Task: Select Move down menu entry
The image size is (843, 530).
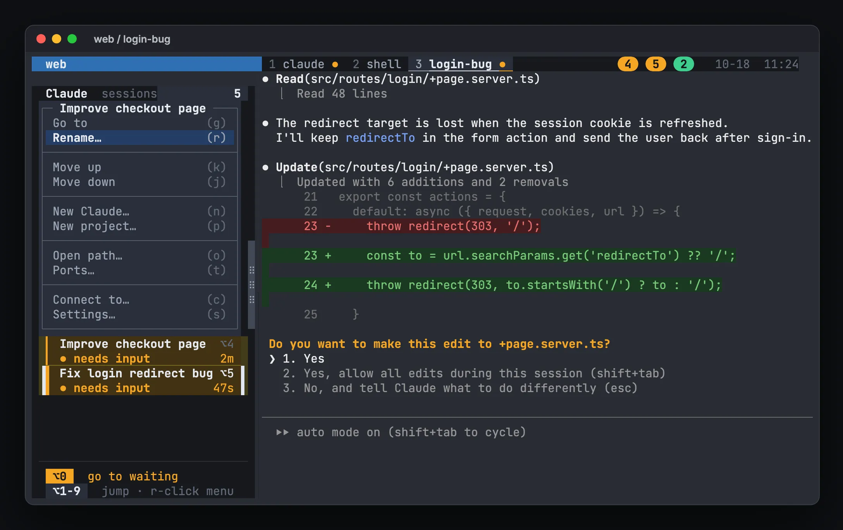Action: (x=139, y=182)
